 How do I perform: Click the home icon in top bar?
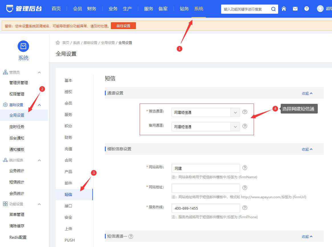pyautogui.click(x=284, y=9)
